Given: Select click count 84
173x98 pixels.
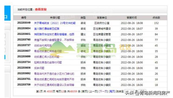Looking at the screenshot, I should coord(156,34).
